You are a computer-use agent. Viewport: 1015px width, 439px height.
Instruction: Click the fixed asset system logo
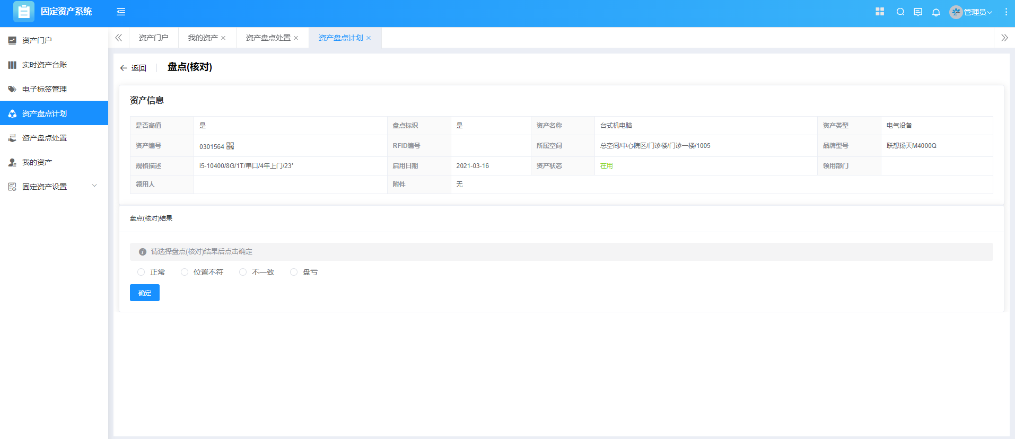tap(24, 12)
